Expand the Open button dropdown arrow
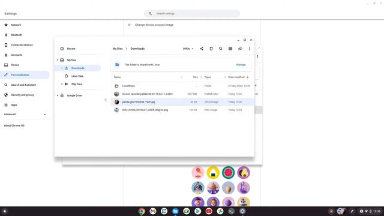This screenshot has width=384, height=216. pyautogui.click(x=193, y=49)
